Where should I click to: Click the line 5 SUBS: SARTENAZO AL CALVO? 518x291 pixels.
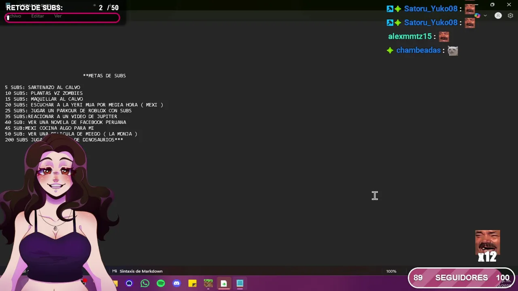(x=42, y=87)
